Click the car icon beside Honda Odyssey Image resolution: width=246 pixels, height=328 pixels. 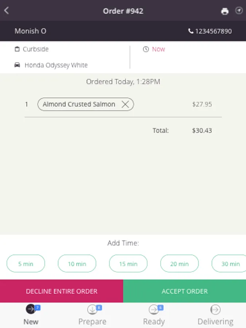point(17,65)
